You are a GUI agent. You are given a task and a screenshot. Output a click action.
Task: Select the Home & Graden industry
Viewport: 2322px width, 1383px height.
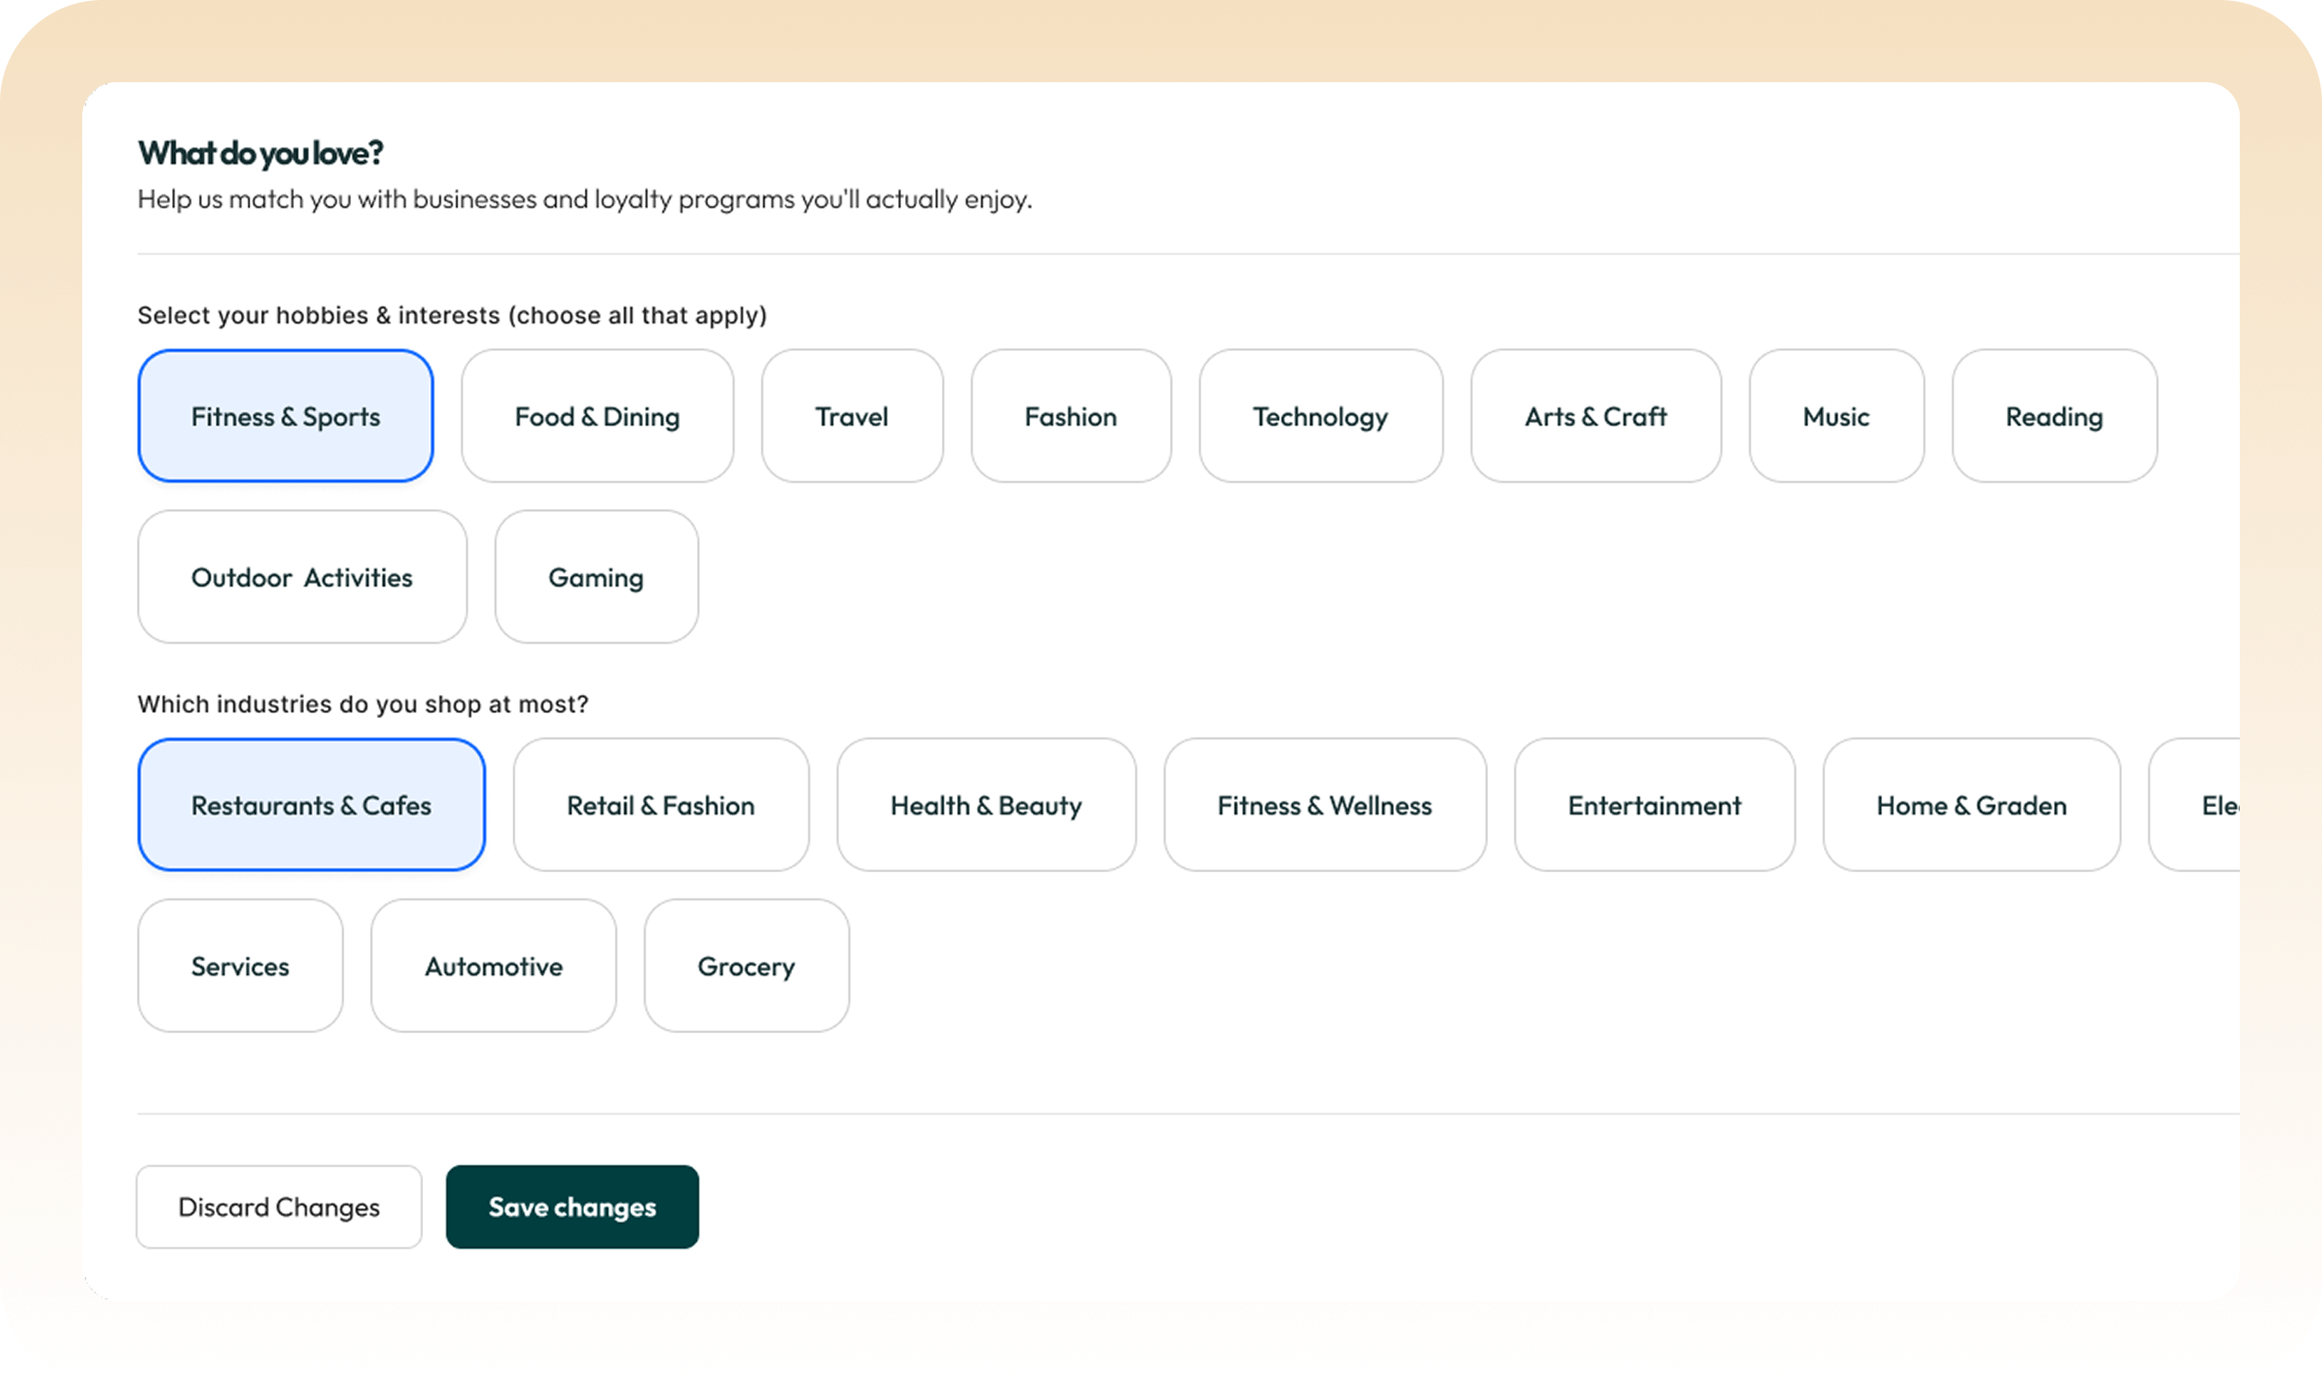point(1971,804)
